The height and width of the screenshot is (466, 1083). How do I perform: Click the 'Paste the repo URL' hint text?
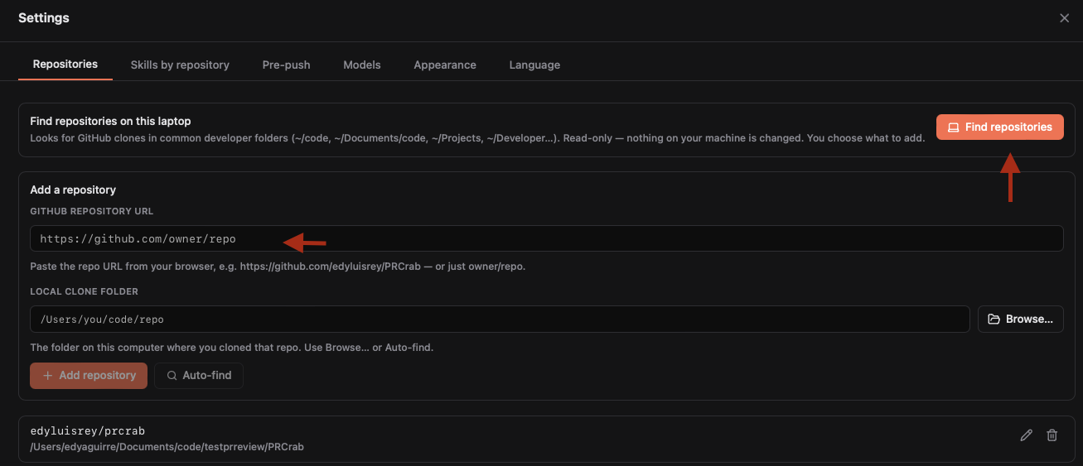tap(278, 267)
